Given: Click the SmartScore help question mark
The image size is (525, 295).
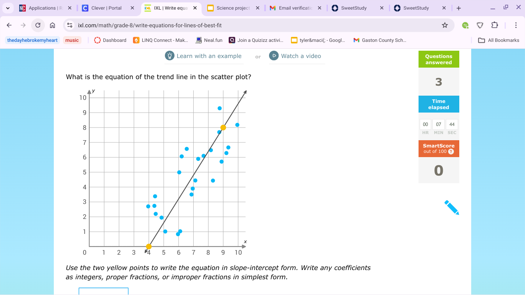Looking at the screenshot, I should pyautogui.click(x=451, y=151).
